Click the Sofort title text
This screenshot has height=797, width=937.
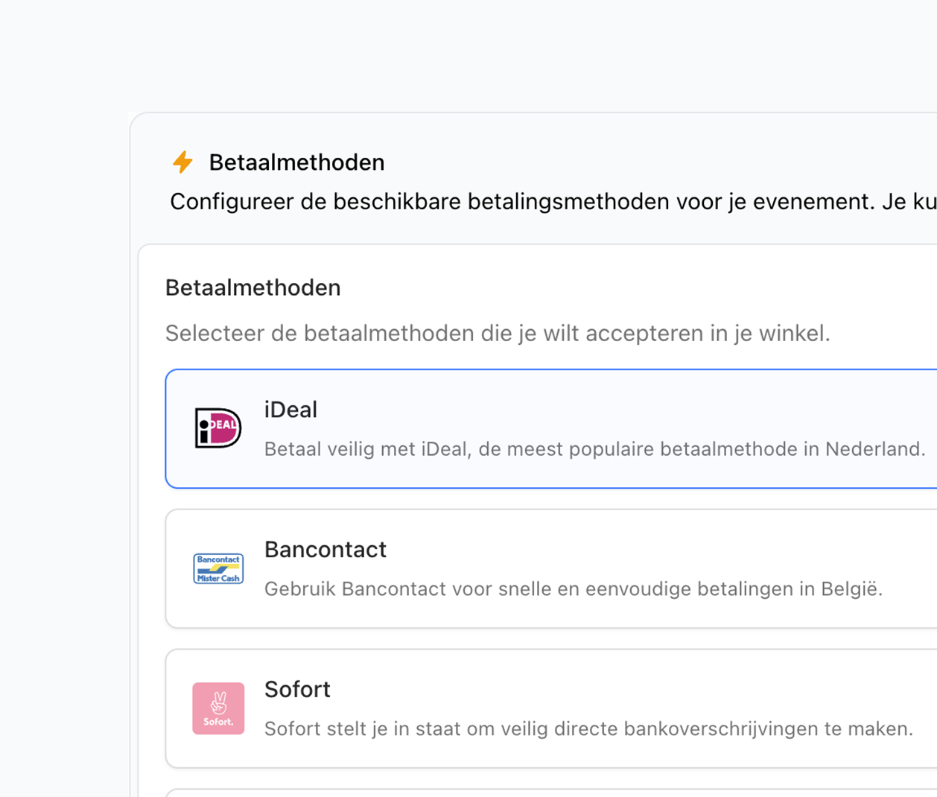coord(297,690)
